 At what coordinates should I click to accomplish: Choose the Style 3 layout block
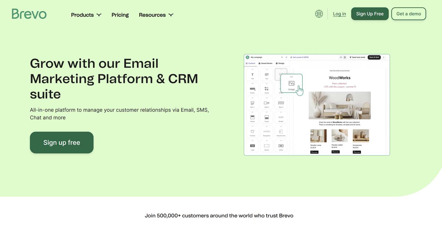pyautogui.click(x=281, y=103)
